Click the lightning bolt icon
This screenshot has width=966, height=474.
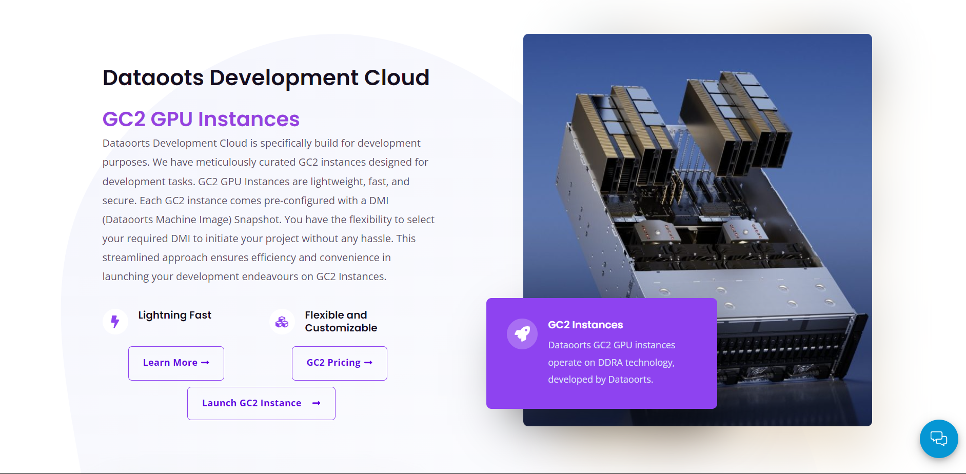point(115,322)
